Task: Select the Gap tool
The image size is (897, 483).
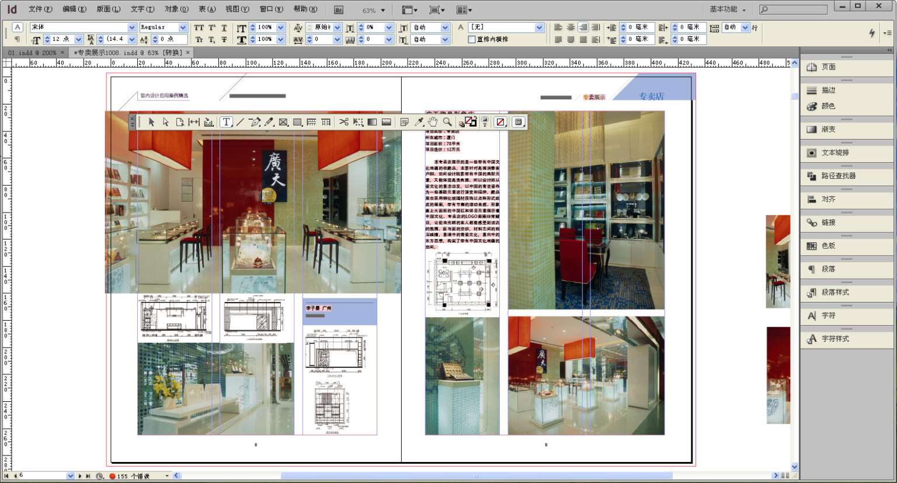Action: point(194,122)
